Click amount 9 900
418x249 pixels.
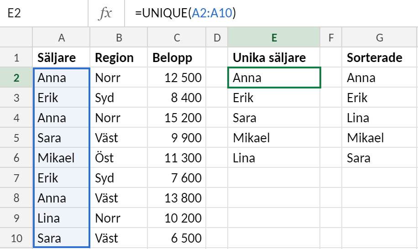pos(177,138)
